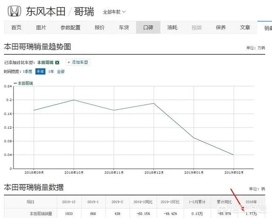The width and height of the screenshot is (272, 218).
Task: Open the 参数配置 tab
Action: point(70,27)
